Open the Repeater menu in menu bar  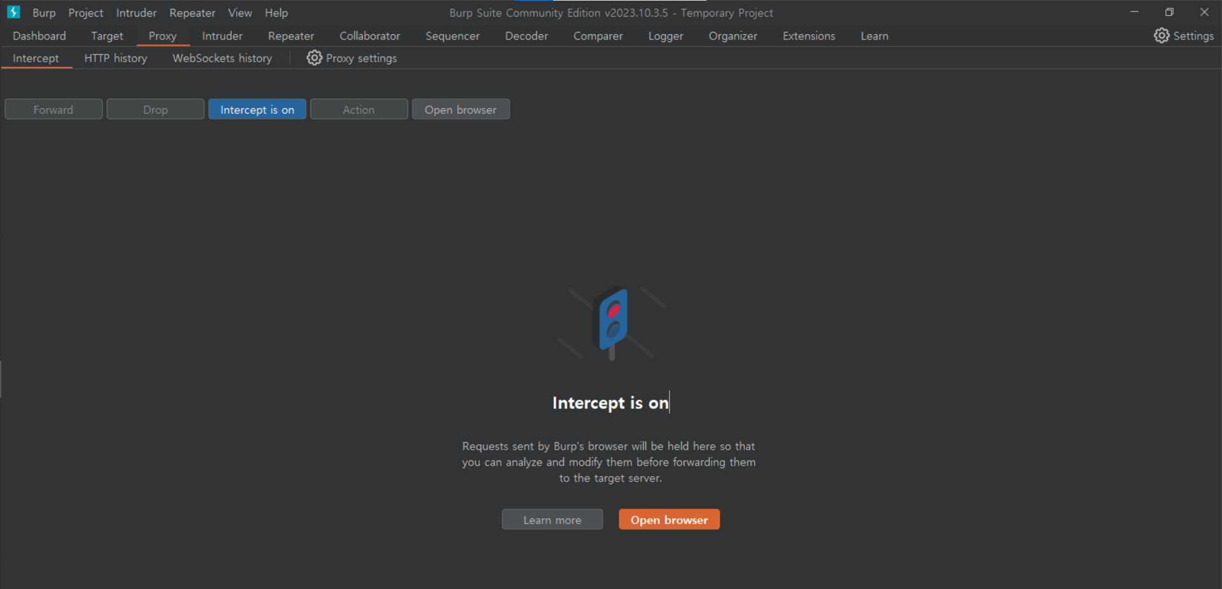192,13
